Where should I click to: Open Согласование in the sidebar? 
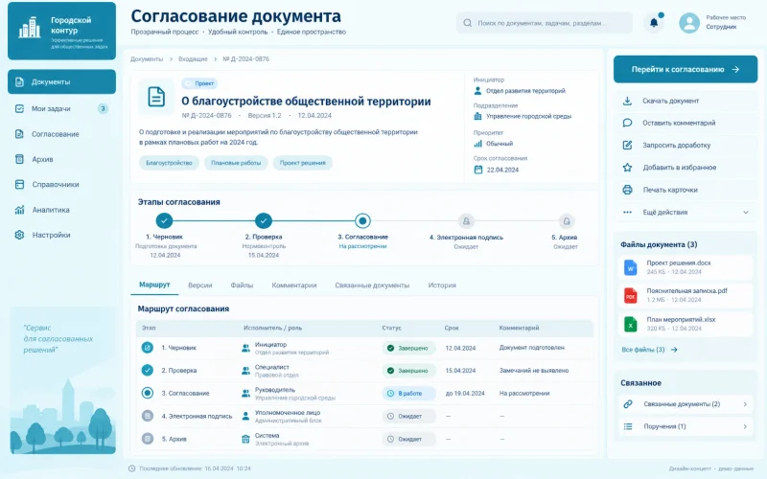61,134
